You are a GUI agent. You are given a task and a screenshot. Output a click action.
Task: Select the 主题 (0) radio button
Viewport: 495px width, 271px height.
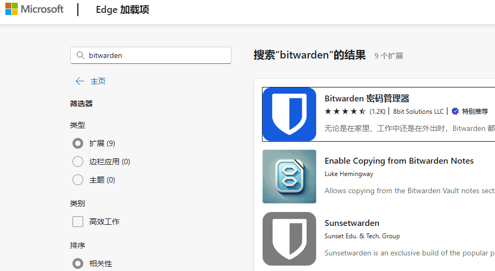78,180
